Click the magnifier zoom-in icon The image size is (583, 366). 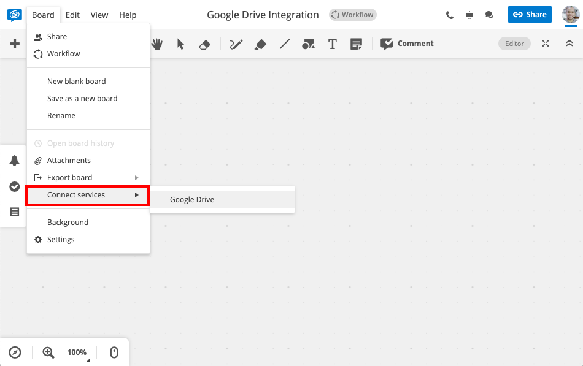pyautogui.click(x=48, y=353)
